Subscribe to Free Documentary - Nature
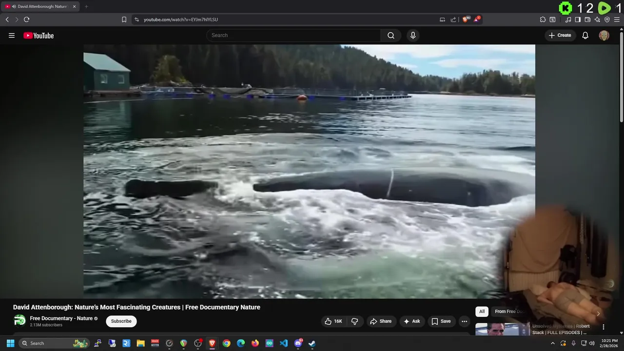624x351 pixels. coord(121,321)
